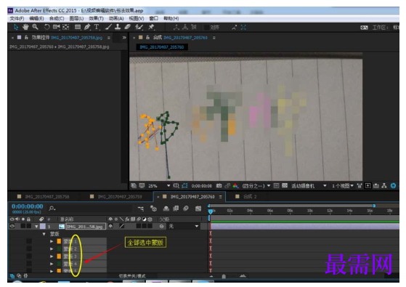This screenshot has width=406, height=287.
Task: Toggle the shy switch for layer 1
Action: [x=110, y=226]
